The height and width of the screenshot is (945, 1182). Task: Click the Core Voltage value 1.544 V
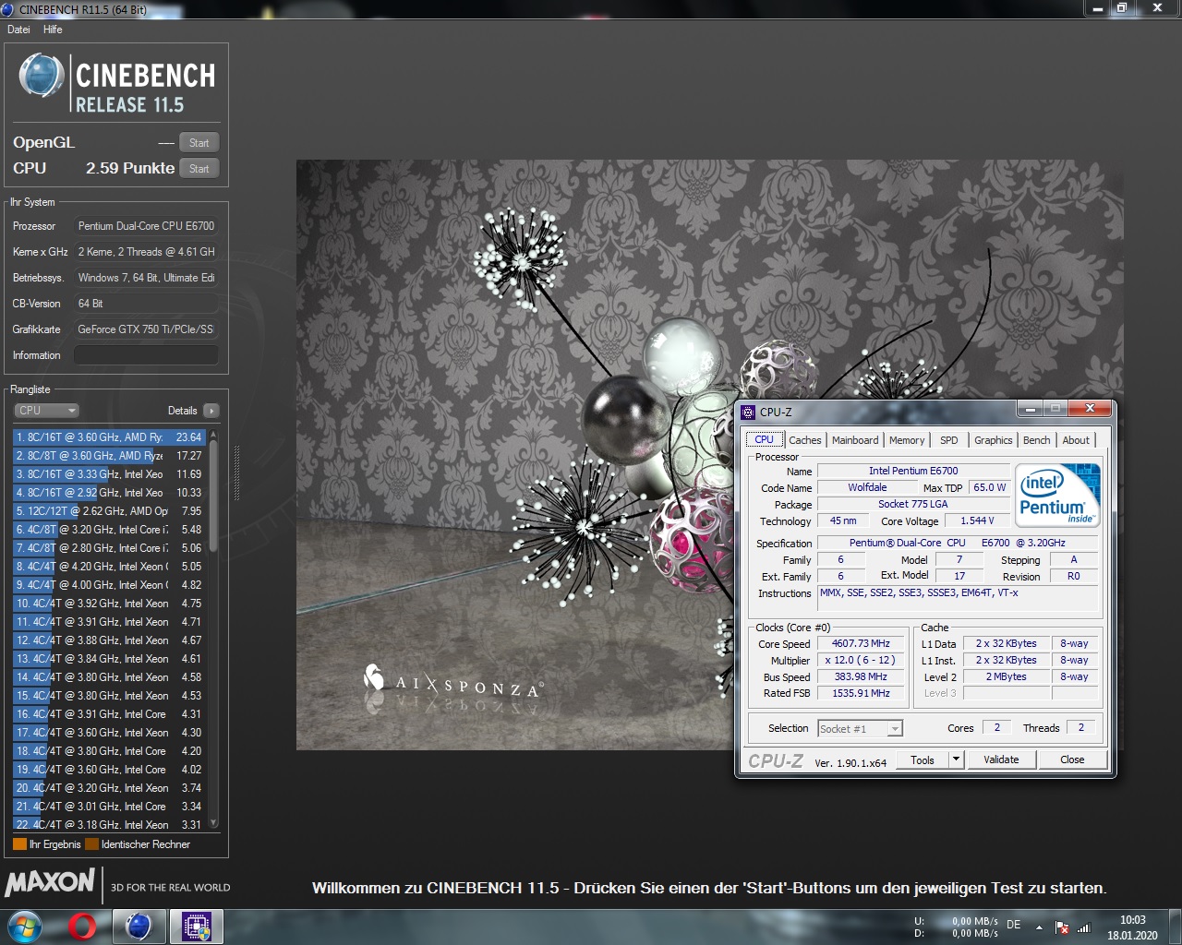click(x=977, y=521)
